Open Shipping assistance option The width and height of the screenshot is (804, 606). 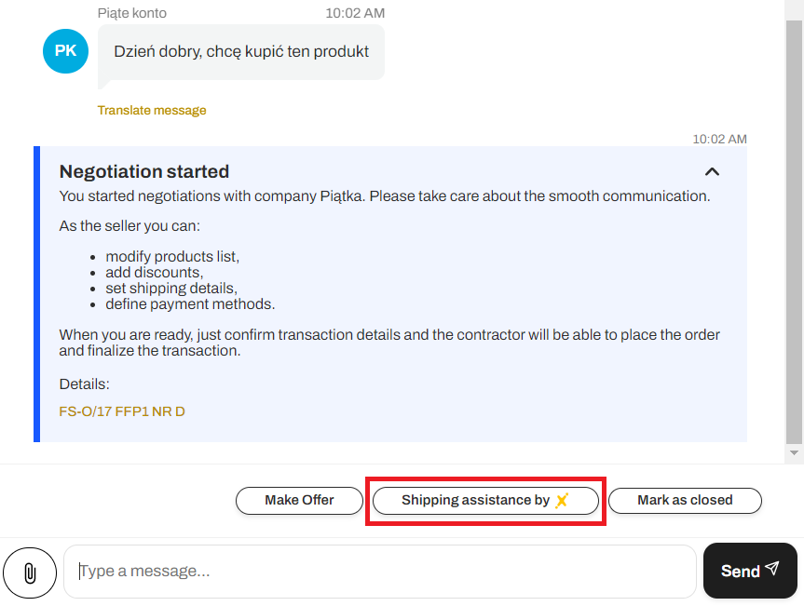(x=485, y=501)
